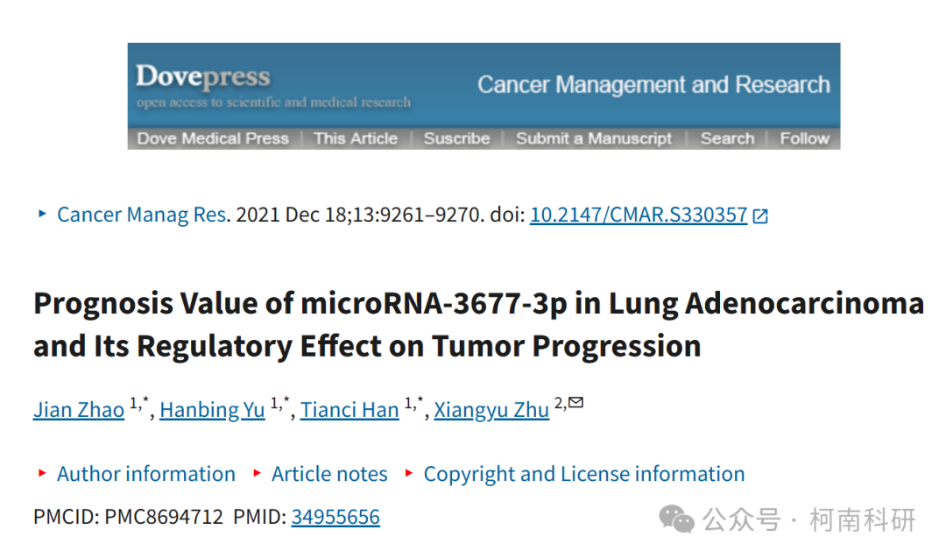Image resolution: width=946 pixels, height=558 pixels.
Task: Click the envelope icon next to Xiangyu Zhu
Action: pos(576,402)
